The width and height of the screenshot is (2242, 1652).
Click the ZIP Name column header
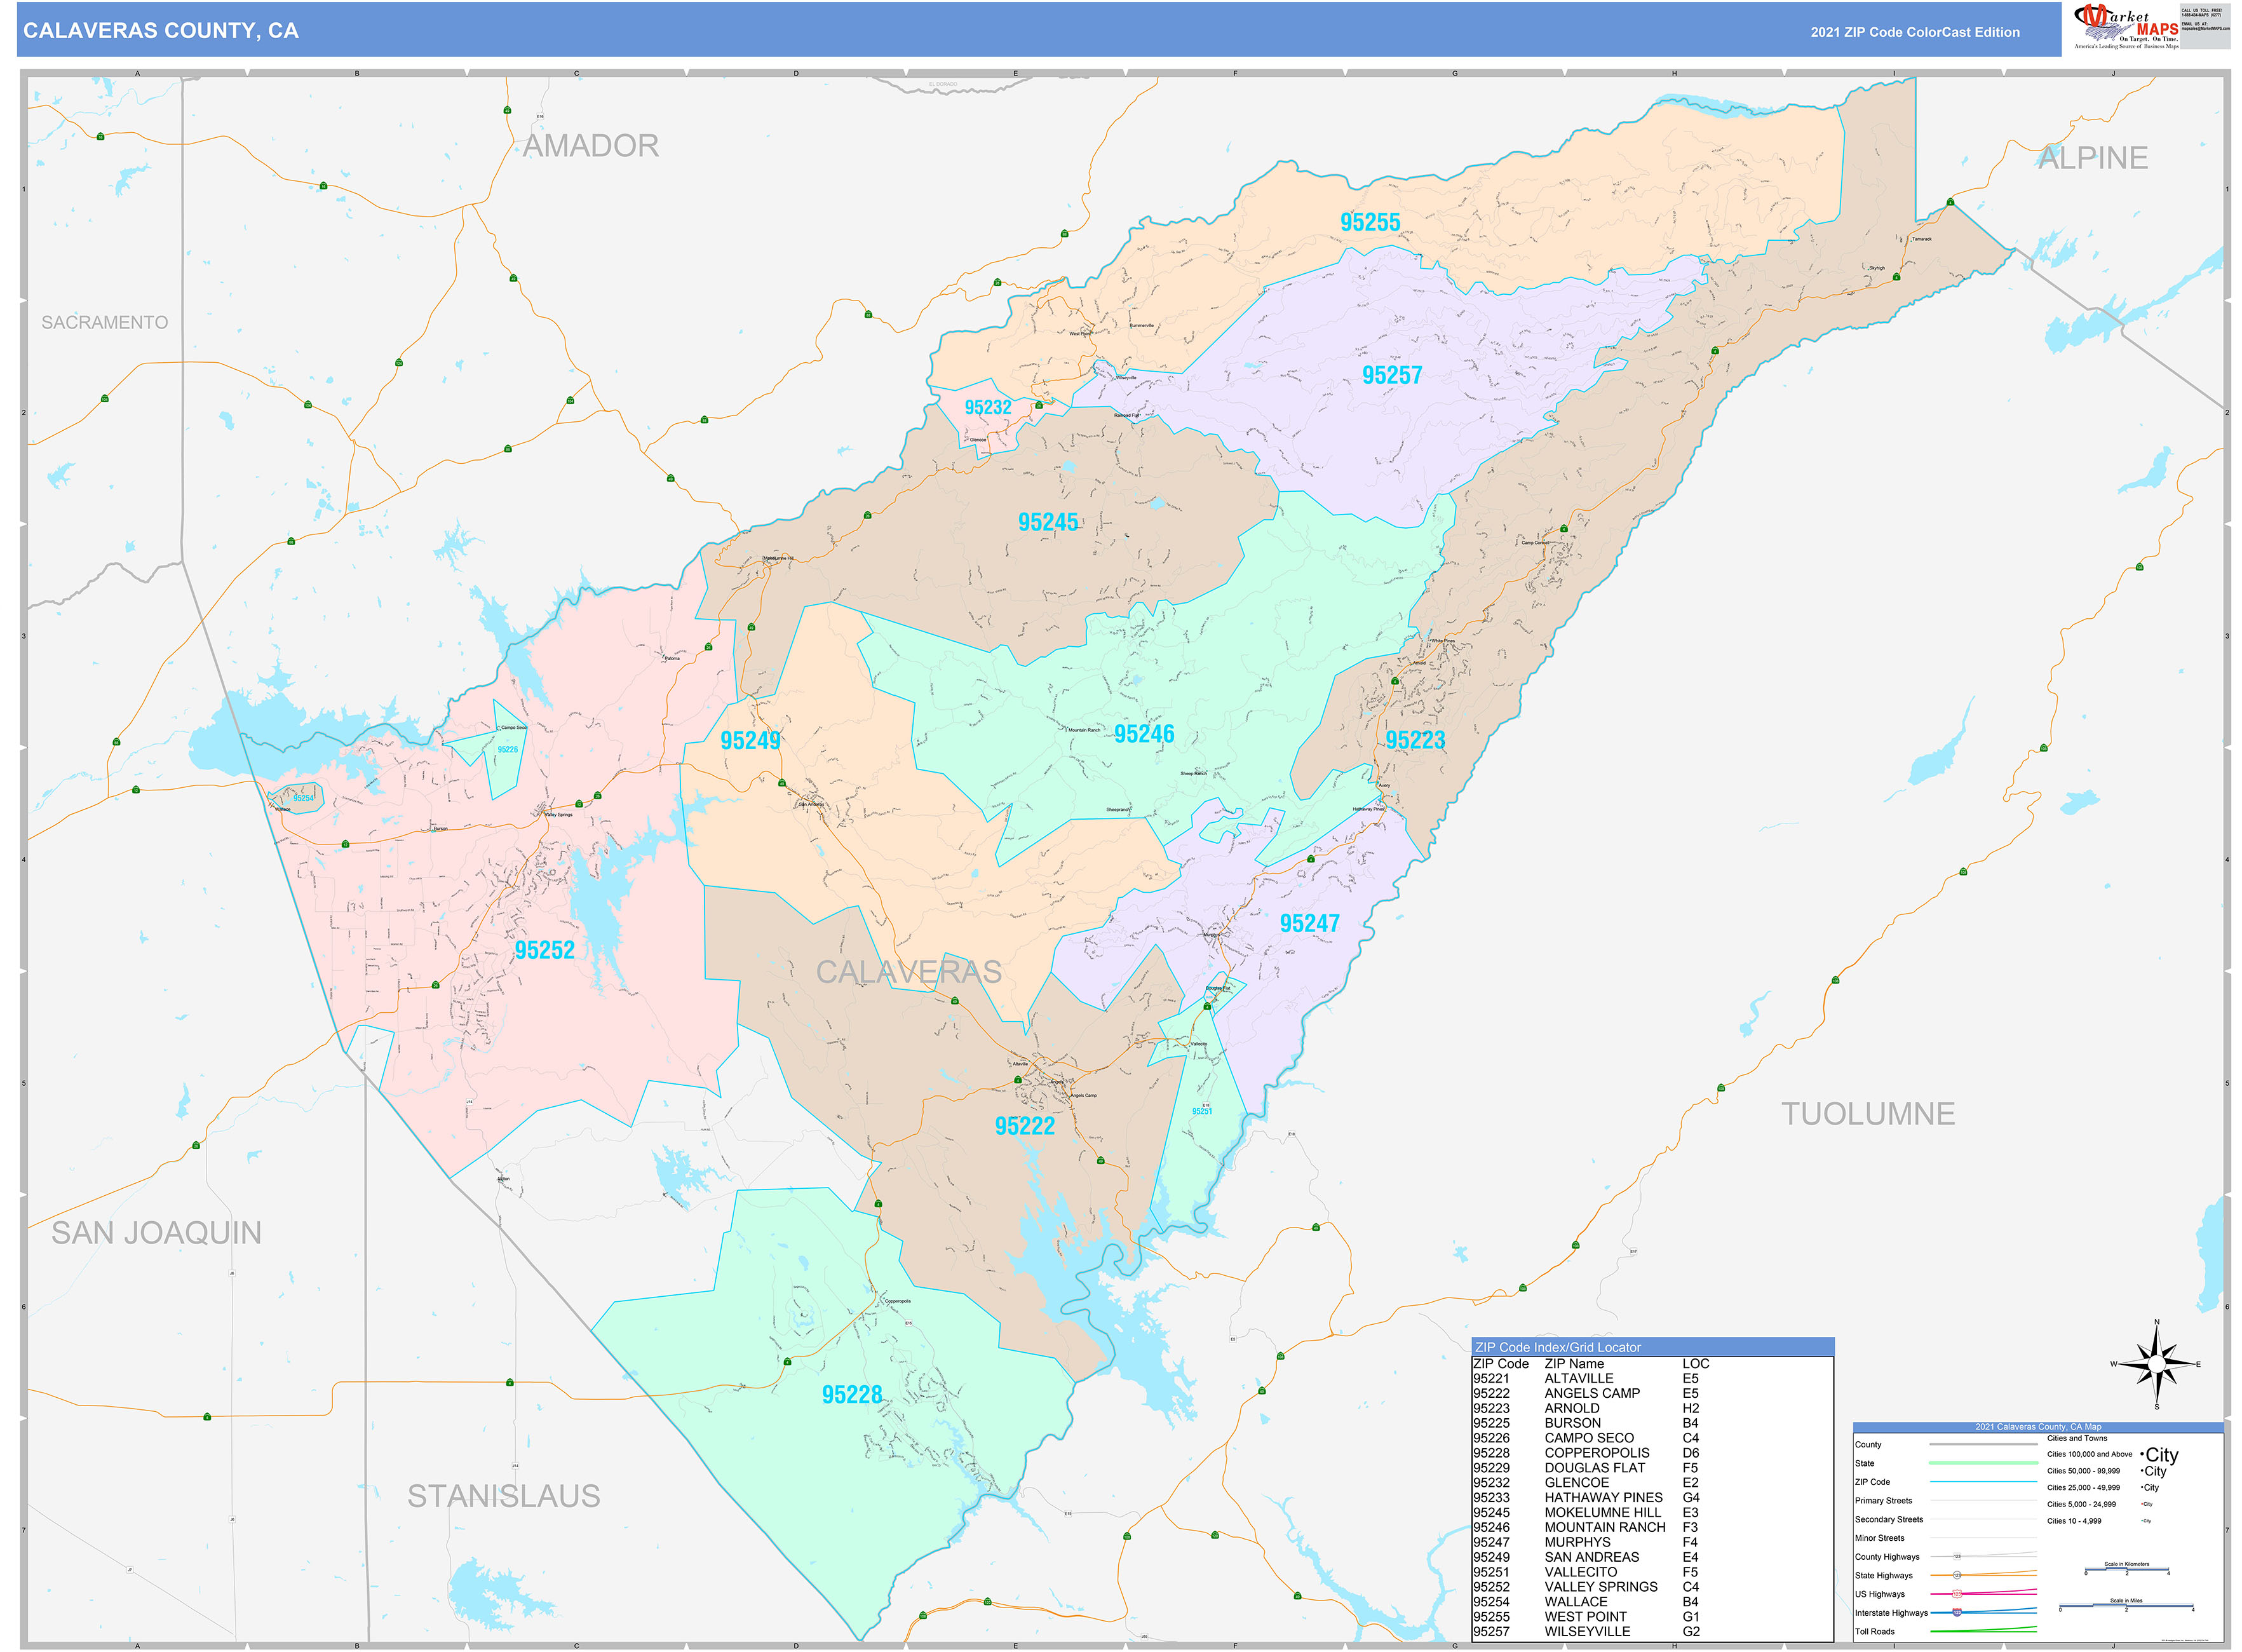[x=1574, y=1364]
